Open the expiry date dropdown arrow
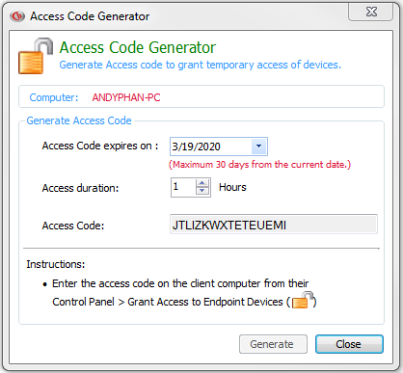The width and height of the screenshot is (403, 373). (258, 147)
